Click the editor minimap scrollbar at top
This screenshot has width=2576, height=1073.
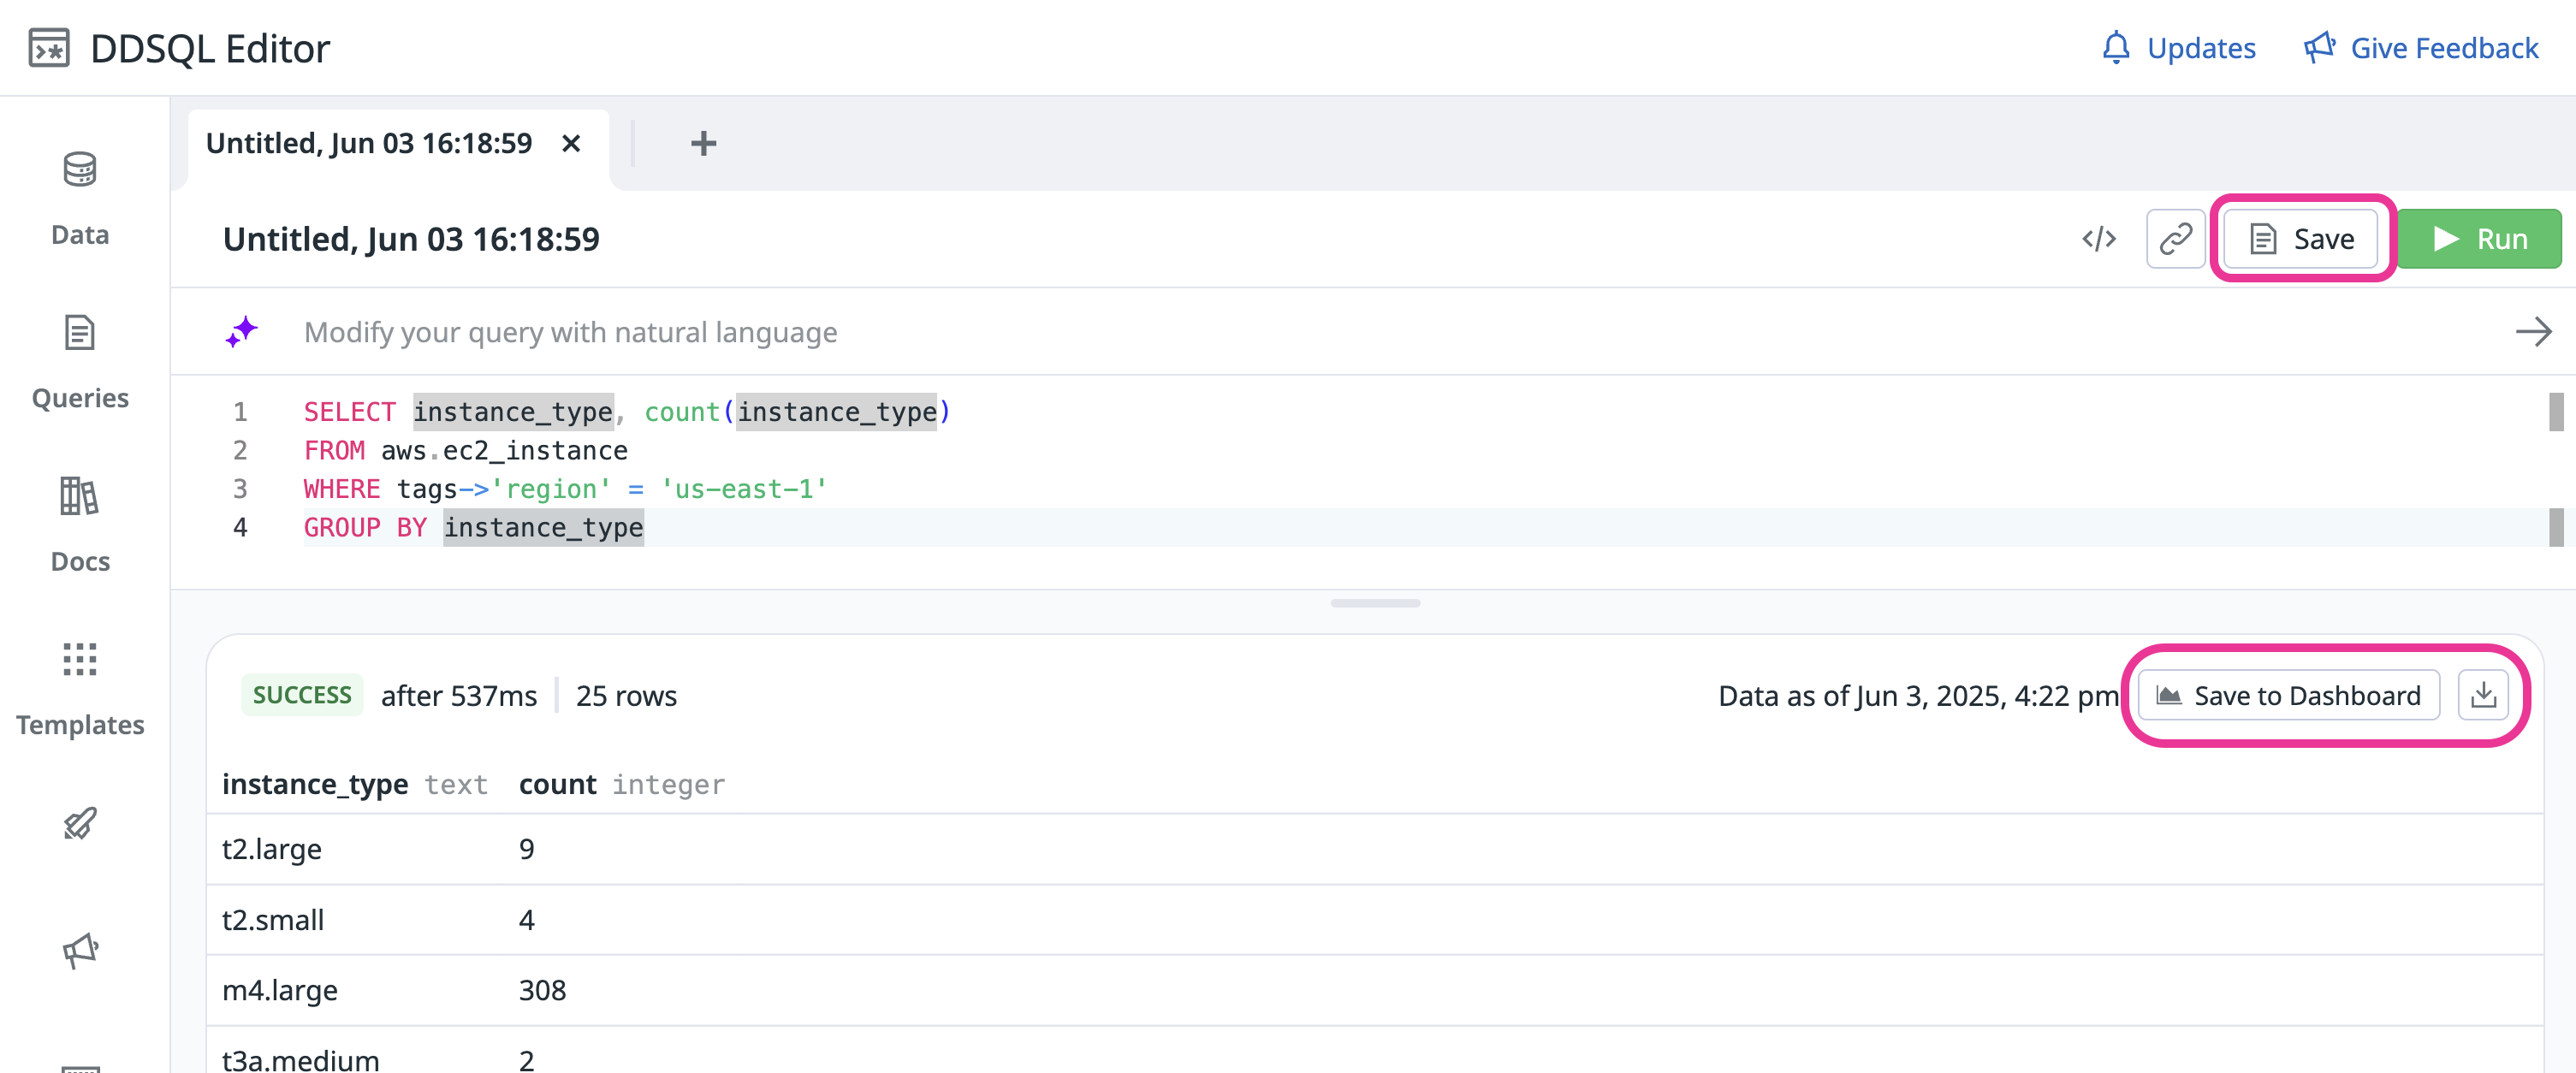pos(2555,412)
